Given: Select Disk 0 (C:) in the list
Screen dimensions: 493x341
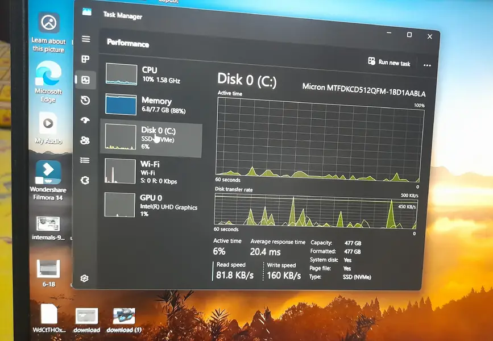Looking at the screenshot, I should click(x=151, y=138).
